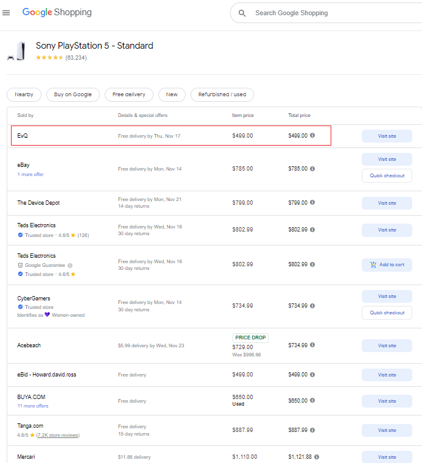Click the 63,234 review count
The height and width of the screenshot is (463, 422).
[76, 58]
